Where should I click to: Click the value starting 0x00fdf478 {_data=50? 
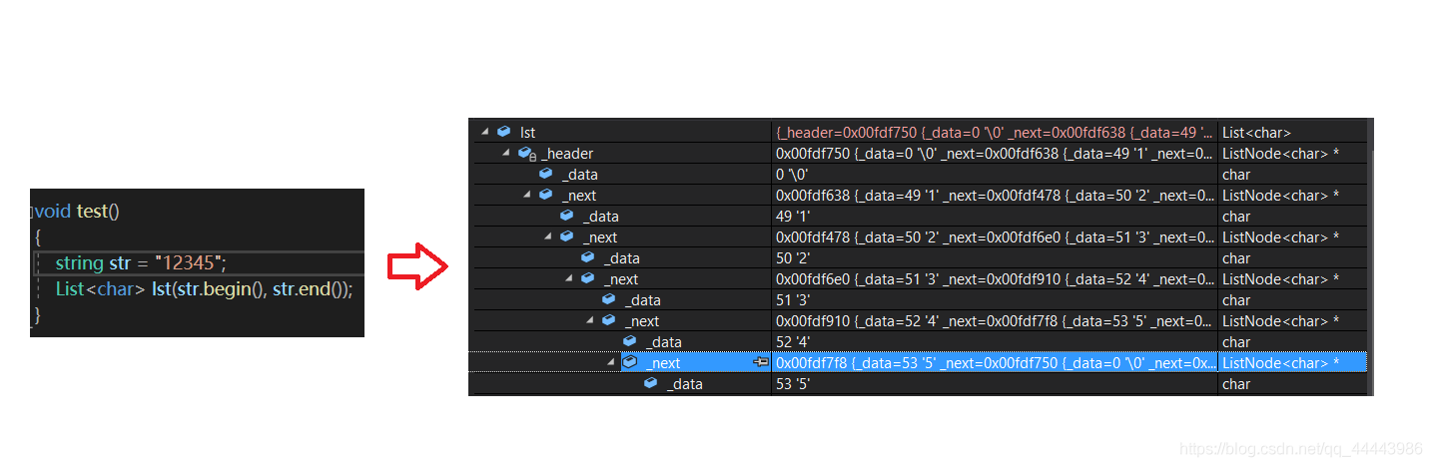point(995,237)
